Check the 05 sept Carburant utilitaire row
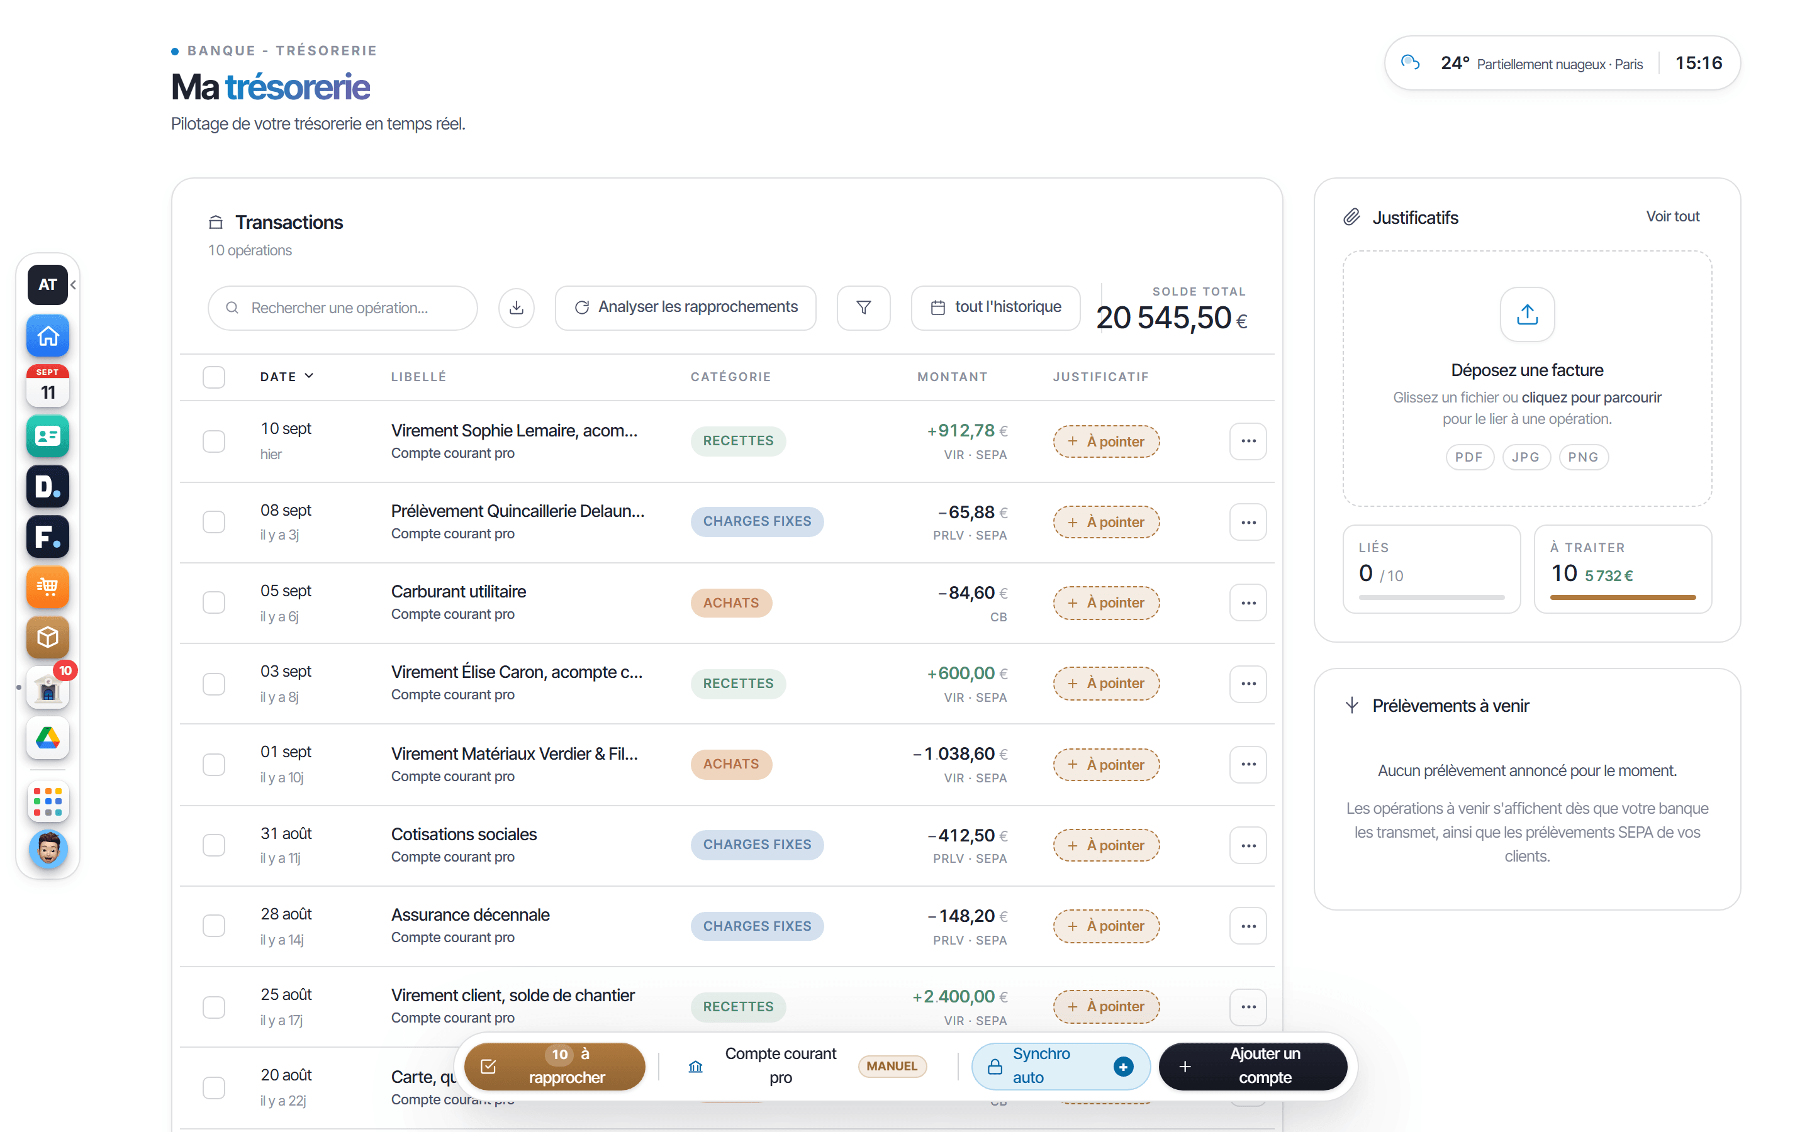Viewport: 1812px width, 1132px height. 214,602
